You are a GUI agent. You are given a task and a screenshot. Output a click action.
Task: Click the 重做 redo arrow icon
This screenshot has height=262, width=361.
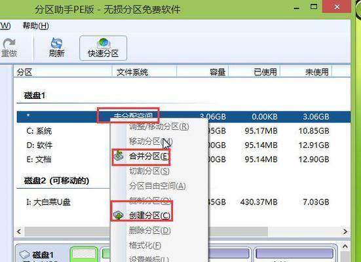[9, 43]
